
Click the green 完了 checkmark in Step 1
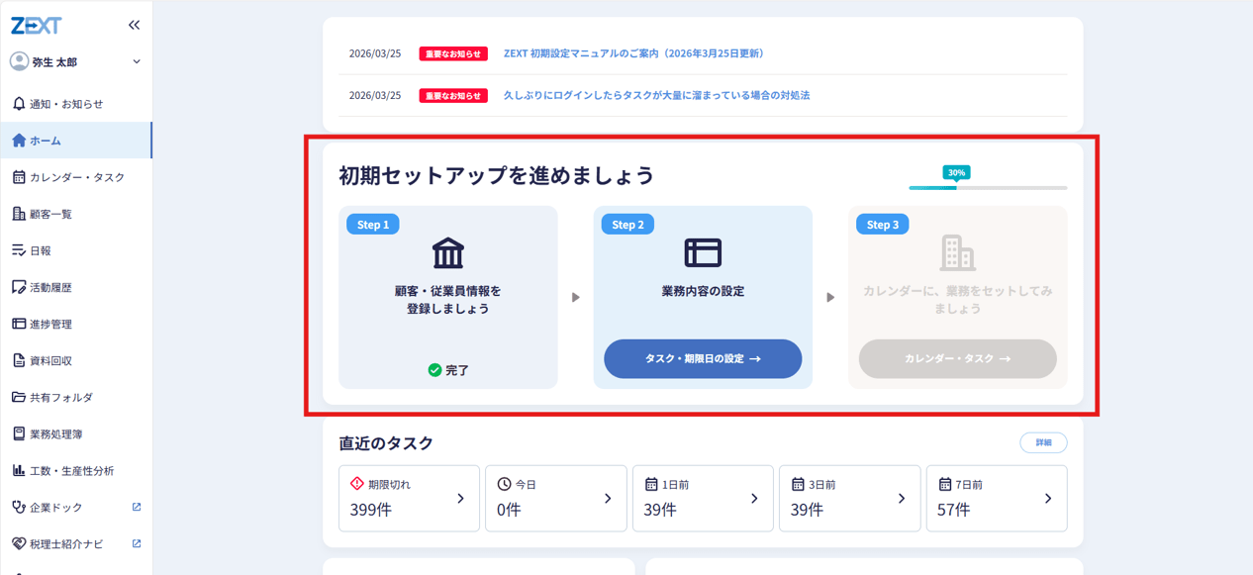(434, 370)
